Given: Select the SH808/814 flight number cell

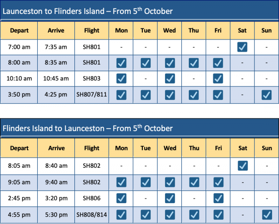Looking at the screenshot, I should pyautogui.click(x=92, y=213).
